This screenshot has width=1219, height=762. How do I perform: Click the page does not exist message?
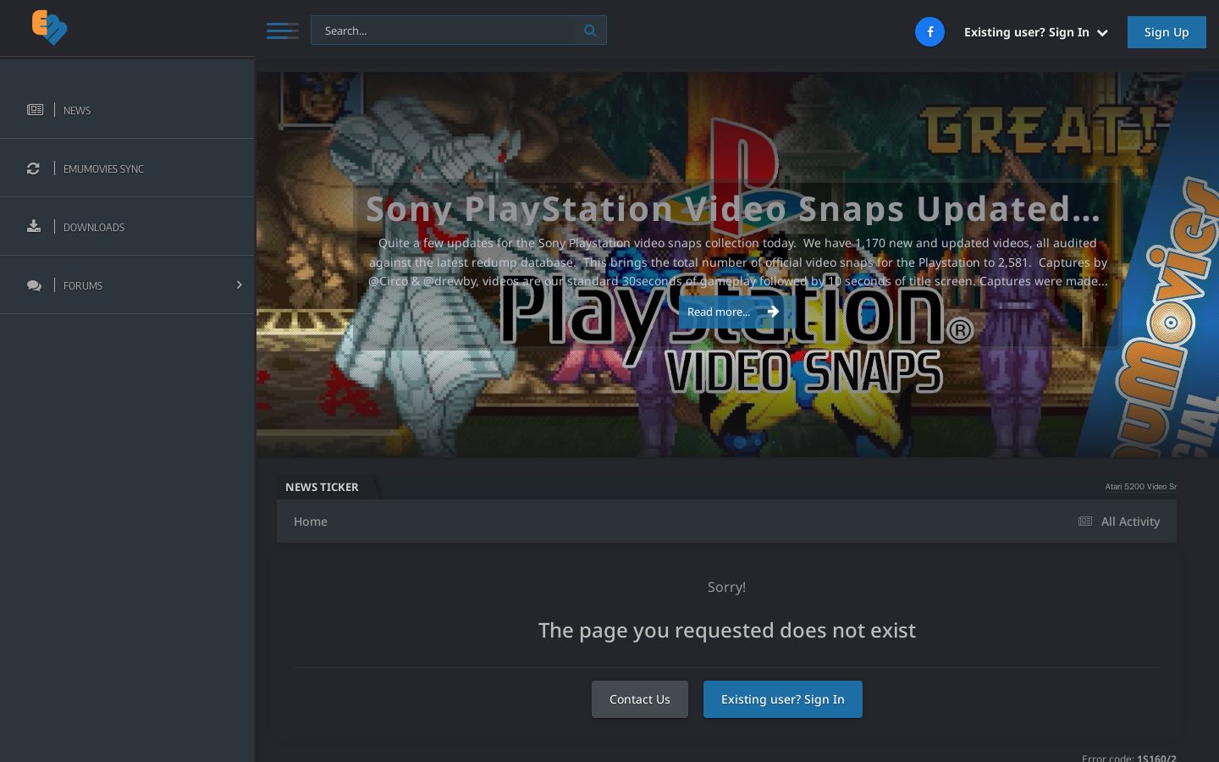[x=727, y=630]
